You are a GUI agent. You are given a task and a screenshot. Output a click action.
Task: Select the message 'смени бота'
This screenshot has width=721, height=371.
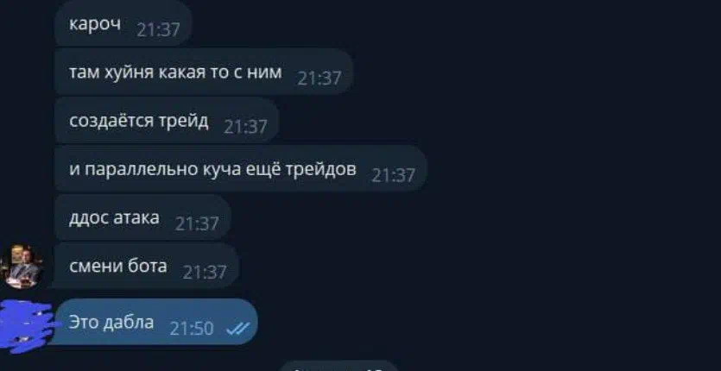click(147, 266)
